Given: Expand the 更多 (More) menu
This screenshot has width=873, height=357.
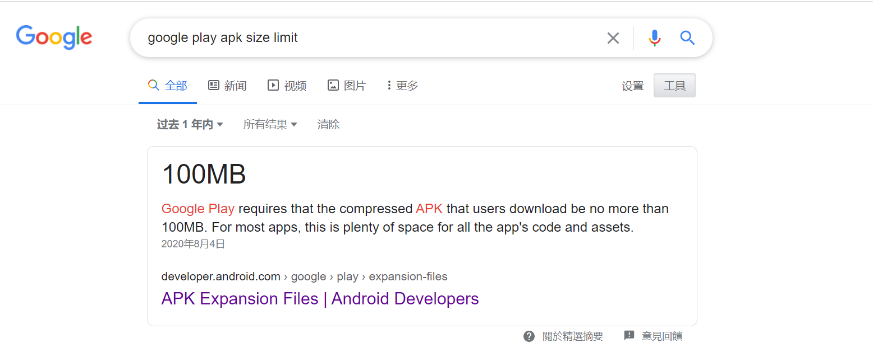Looking at the screenshot, I should click(403, 86).
